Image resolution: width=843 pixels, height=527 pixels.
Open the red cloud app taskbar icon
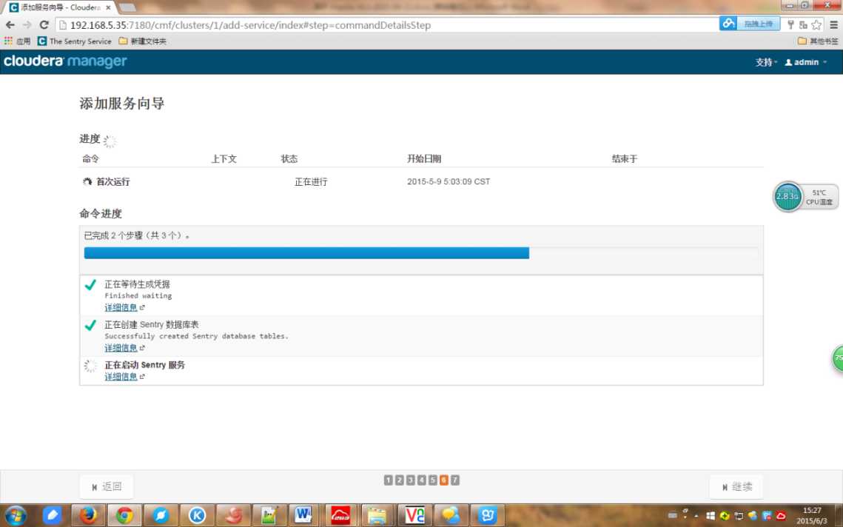[x=341, y=516]
